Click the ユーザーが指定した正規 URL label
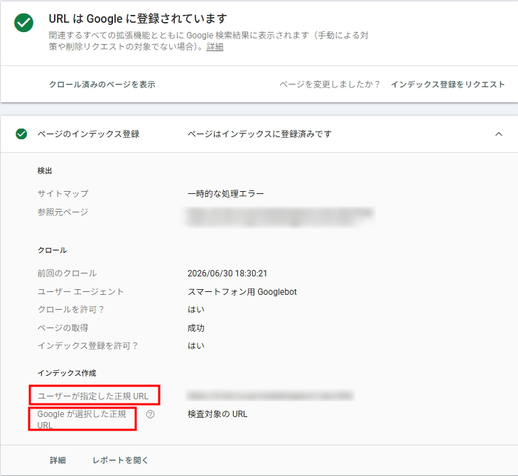 (x=93, y=396)
